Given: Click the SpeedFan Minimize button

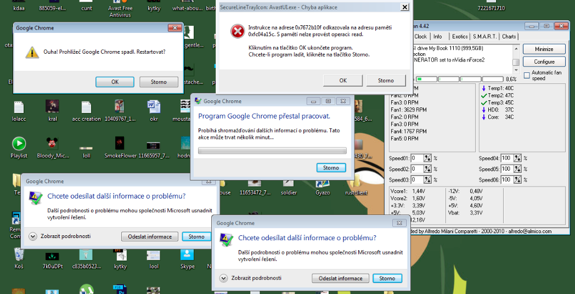Looking at the screenshot, I should [544, 49].
